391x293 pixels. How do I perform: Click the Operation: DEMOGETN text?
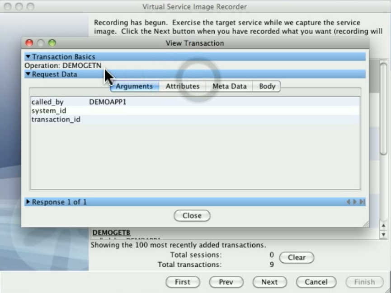click(63, 65)
